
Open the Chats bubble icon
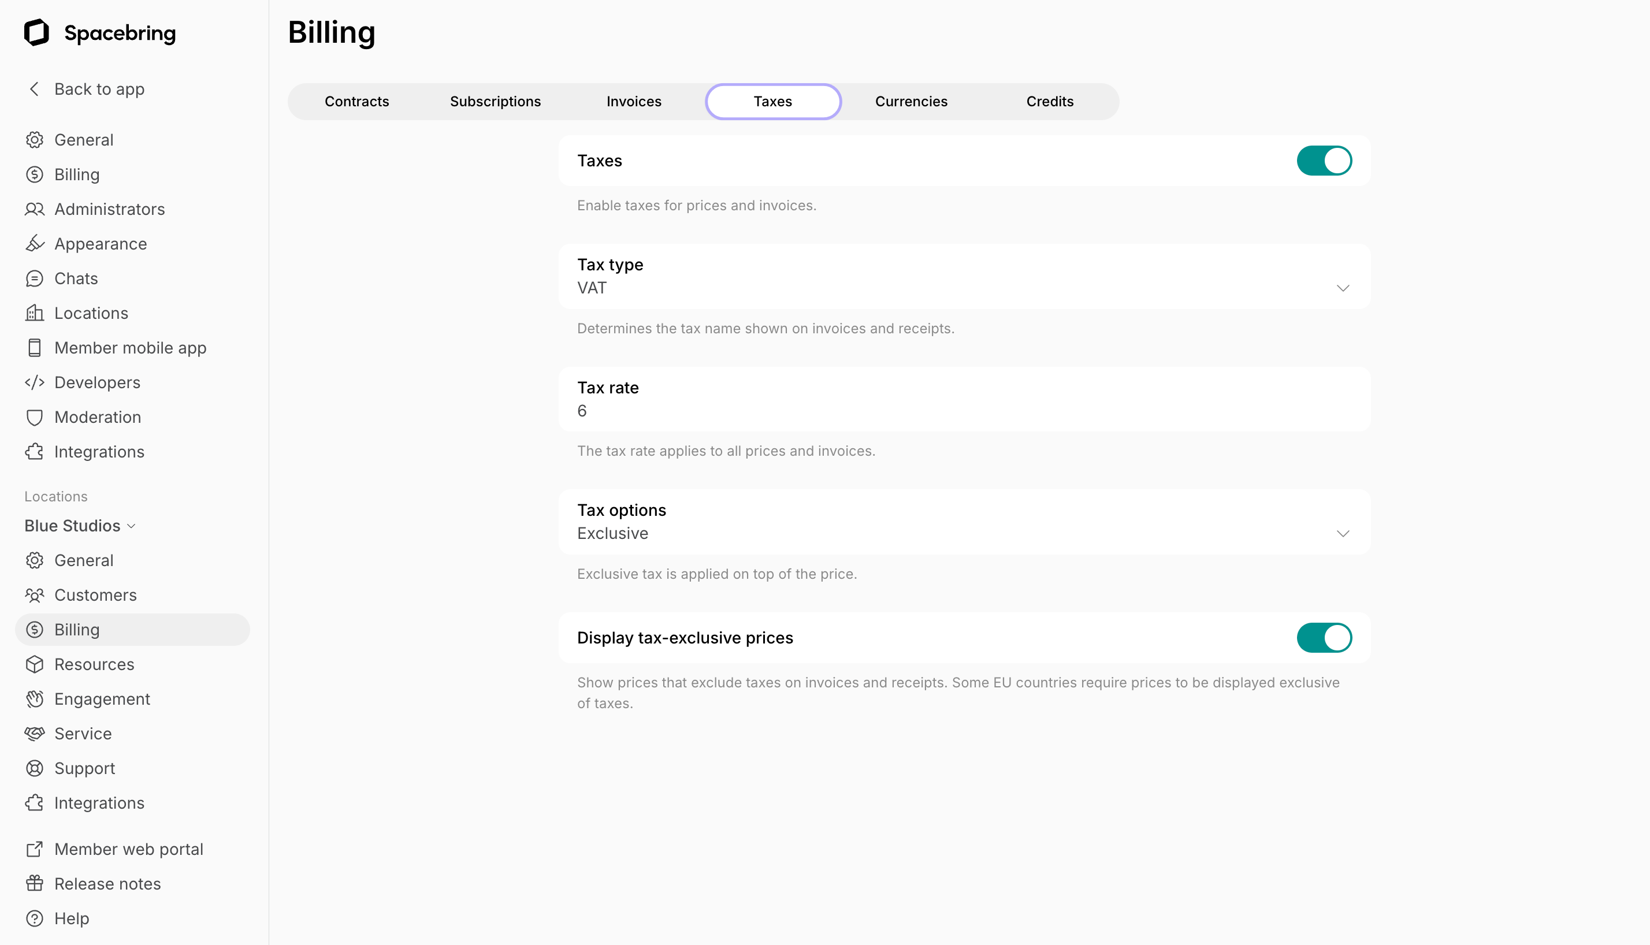[35, 278]
